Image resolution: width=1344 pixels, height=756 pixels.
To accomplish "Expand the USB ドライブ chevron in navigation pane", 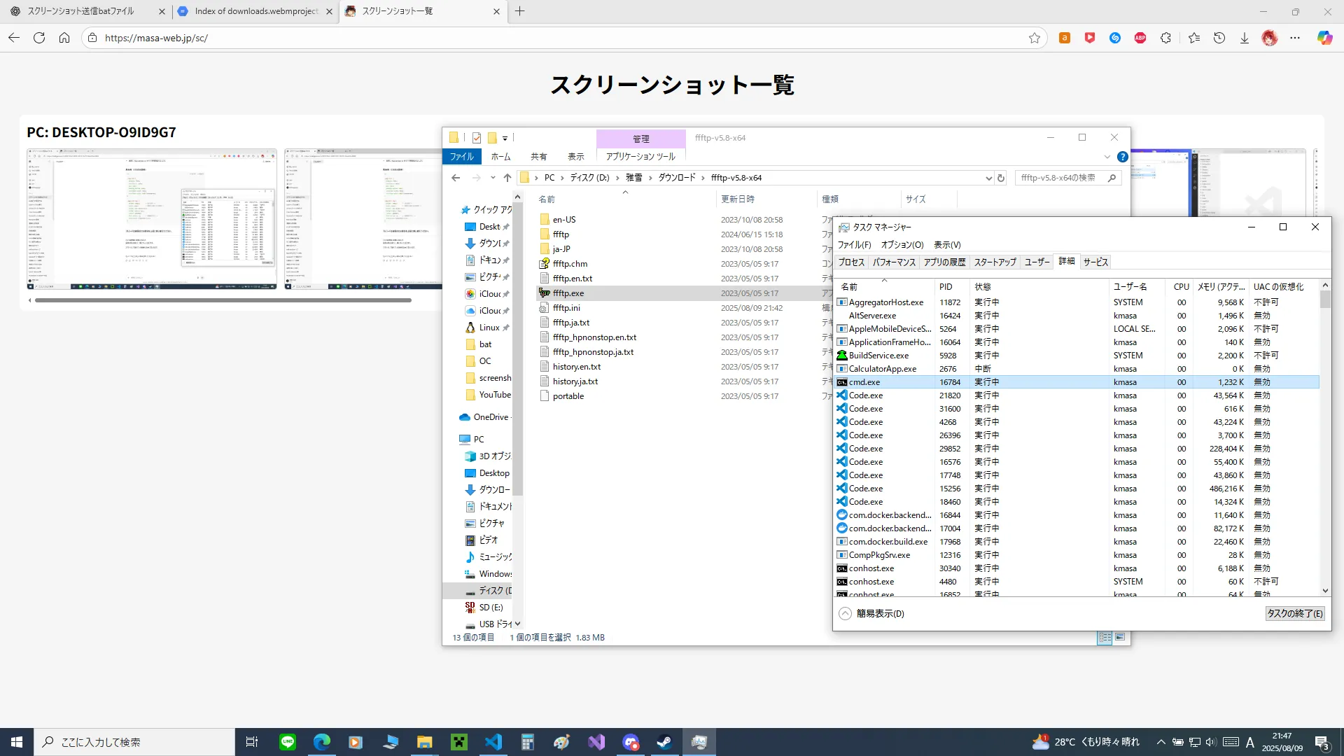I will (518, 624).
